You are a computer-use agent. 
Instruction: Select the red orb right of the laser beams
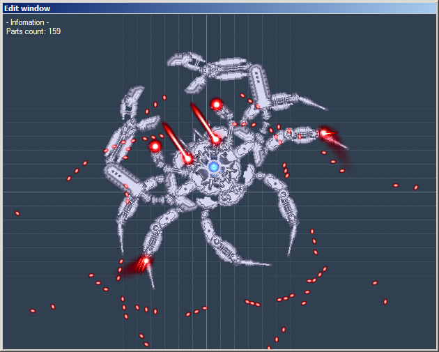[x=217, y=105]
